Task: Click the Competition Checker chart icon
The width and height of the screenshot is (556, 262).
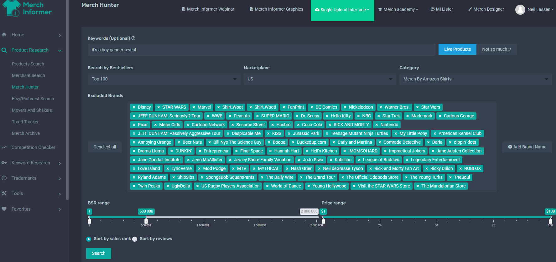Action: click(4, 147)
